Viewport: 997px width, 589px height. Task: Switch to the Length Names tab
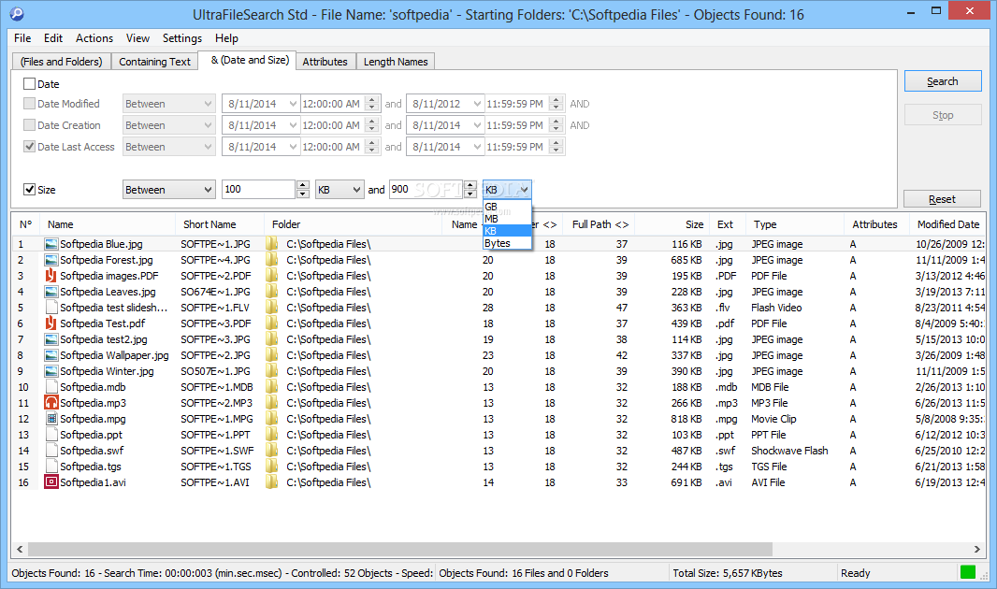(396, 62)
